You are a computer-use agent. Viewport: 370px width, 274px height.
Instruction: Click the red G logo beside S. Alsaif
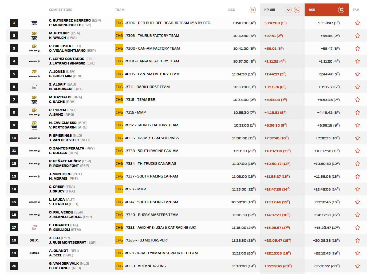click(x=34, y=87)
